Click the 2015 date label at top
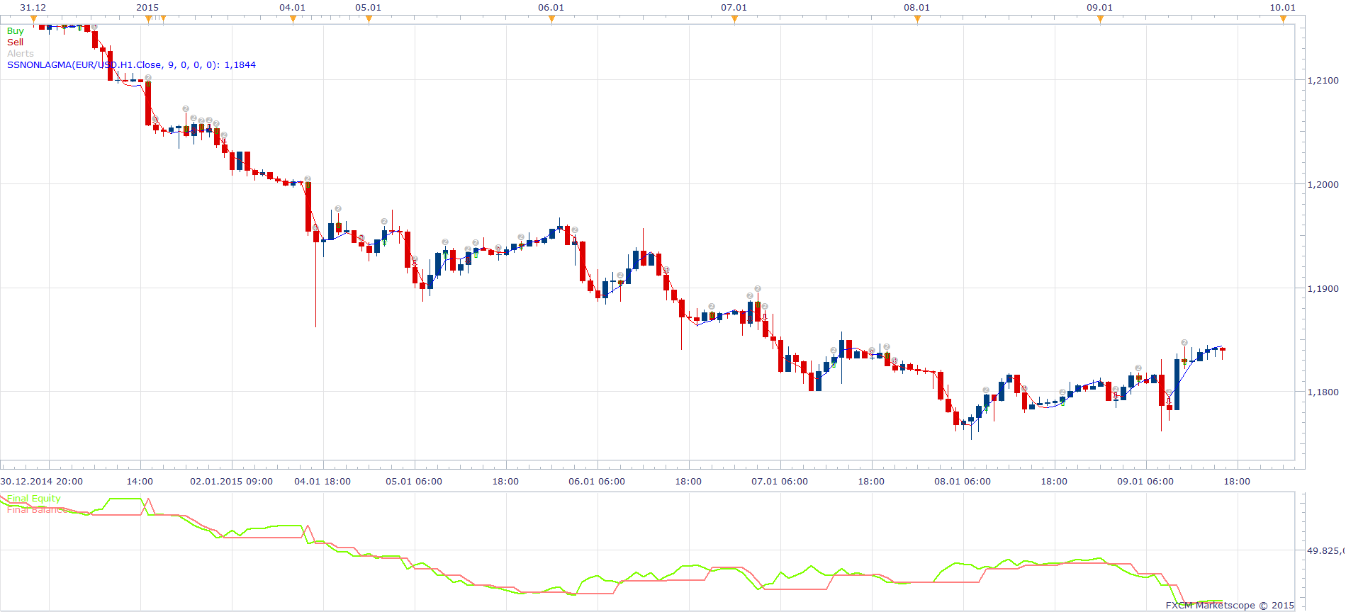 click(x=147, y=8)
